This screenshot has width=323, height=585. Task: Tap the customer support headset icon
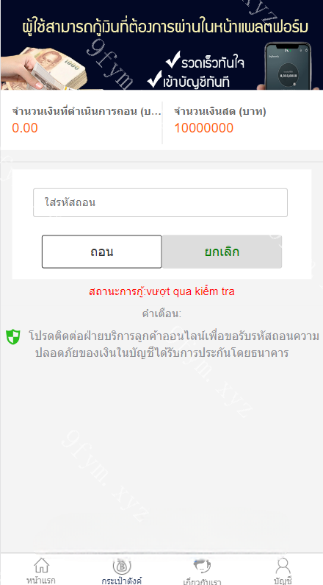click(x=203, y=566)
